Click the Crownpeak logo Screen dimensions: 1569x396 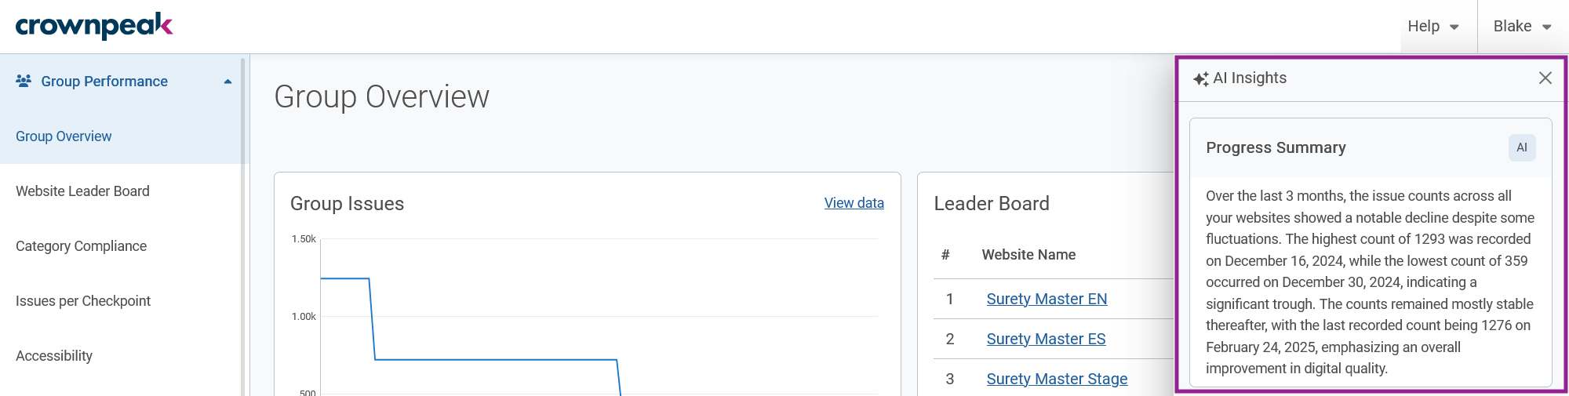[94, 26]
